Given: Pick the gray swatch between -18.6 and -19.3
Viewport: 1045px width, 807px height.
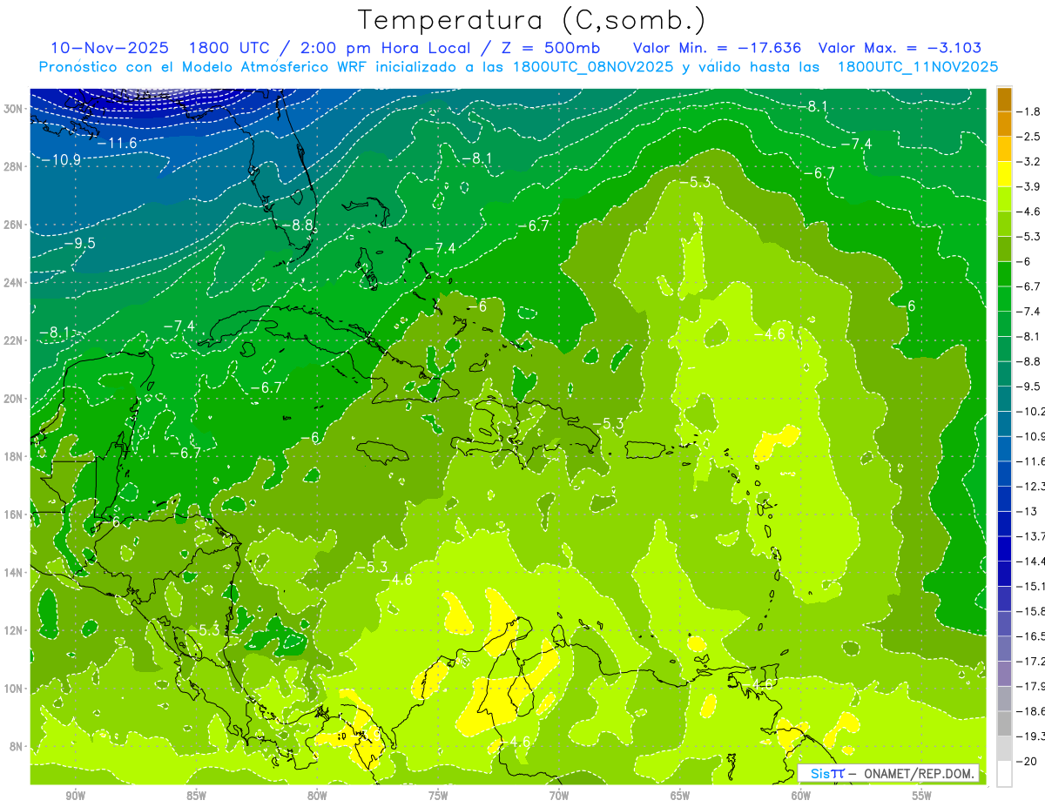Looking at the screenshot, I should 1004,724.
